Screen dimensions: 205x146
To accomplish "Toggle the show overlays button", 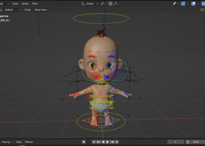I will coord(193,4).
